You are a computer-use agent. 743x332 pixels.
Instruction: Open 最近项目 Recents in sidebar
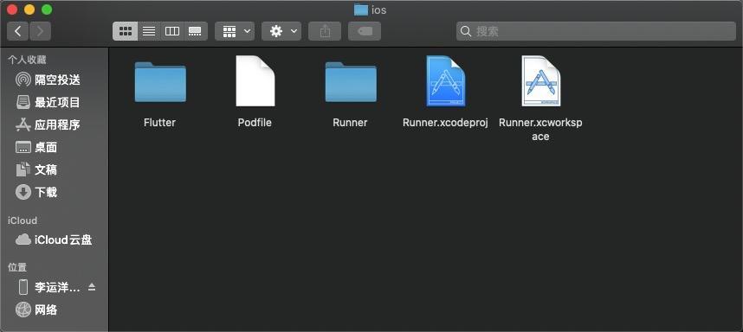point(54,102)
